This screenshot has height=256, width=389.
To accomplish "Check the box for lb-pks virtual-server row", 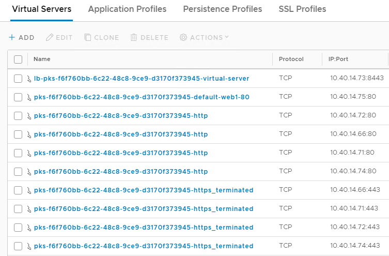I will (18, 79).
